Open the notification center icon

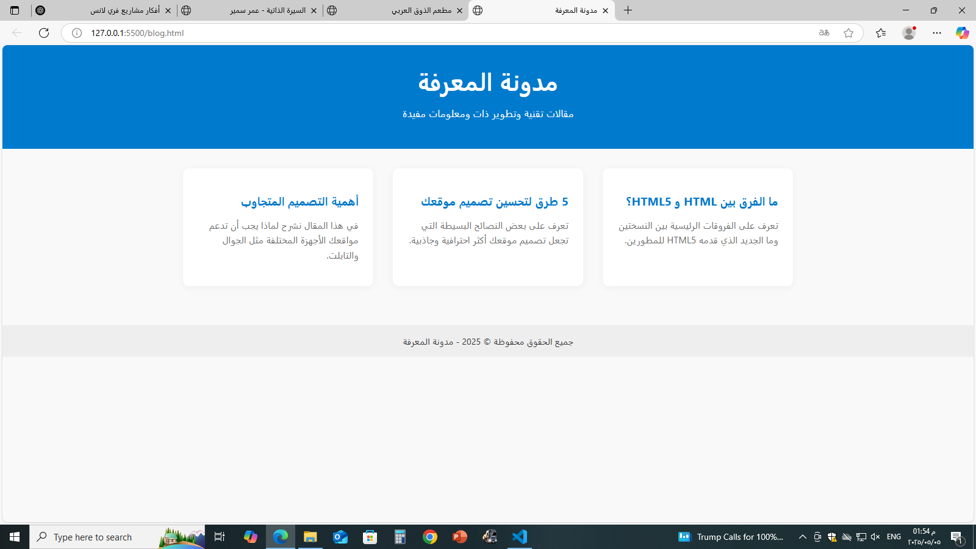point(957,537)
